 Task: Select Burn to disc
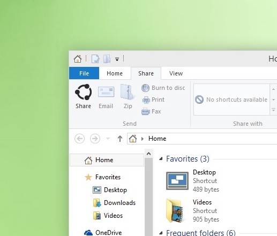click(x=163, y=88)
